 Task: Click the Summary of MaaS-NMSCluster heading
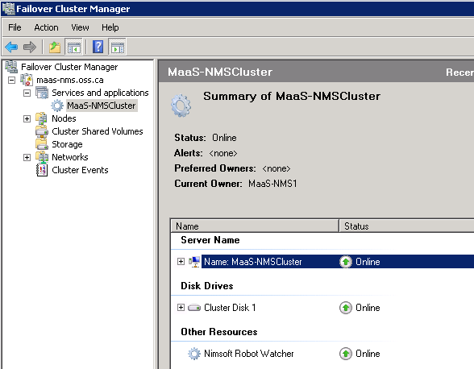[292, 96]
